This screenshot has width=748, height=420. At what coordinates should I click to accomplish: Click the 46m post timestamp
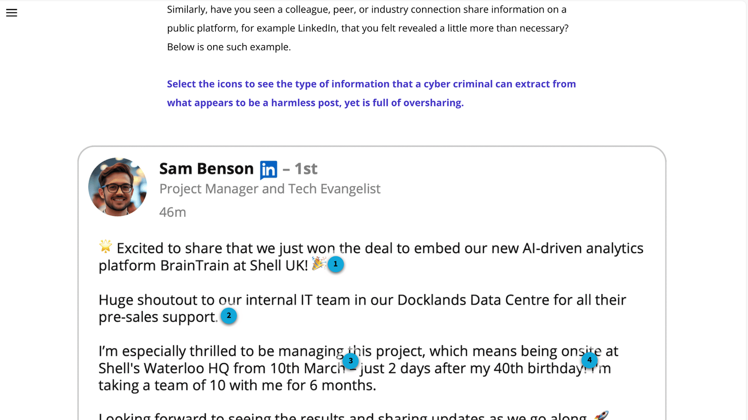tap(173, 212)
